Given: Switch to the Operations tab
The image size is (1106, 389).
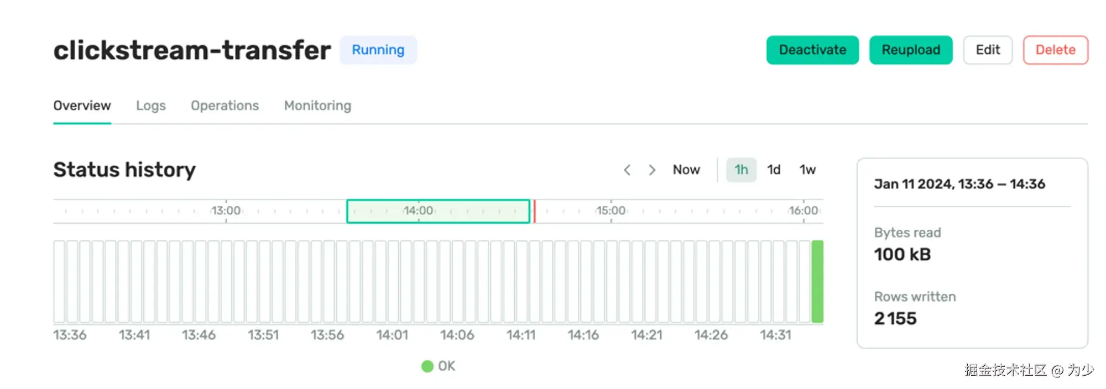Looking at the screenshot, I should pos(225,106).
